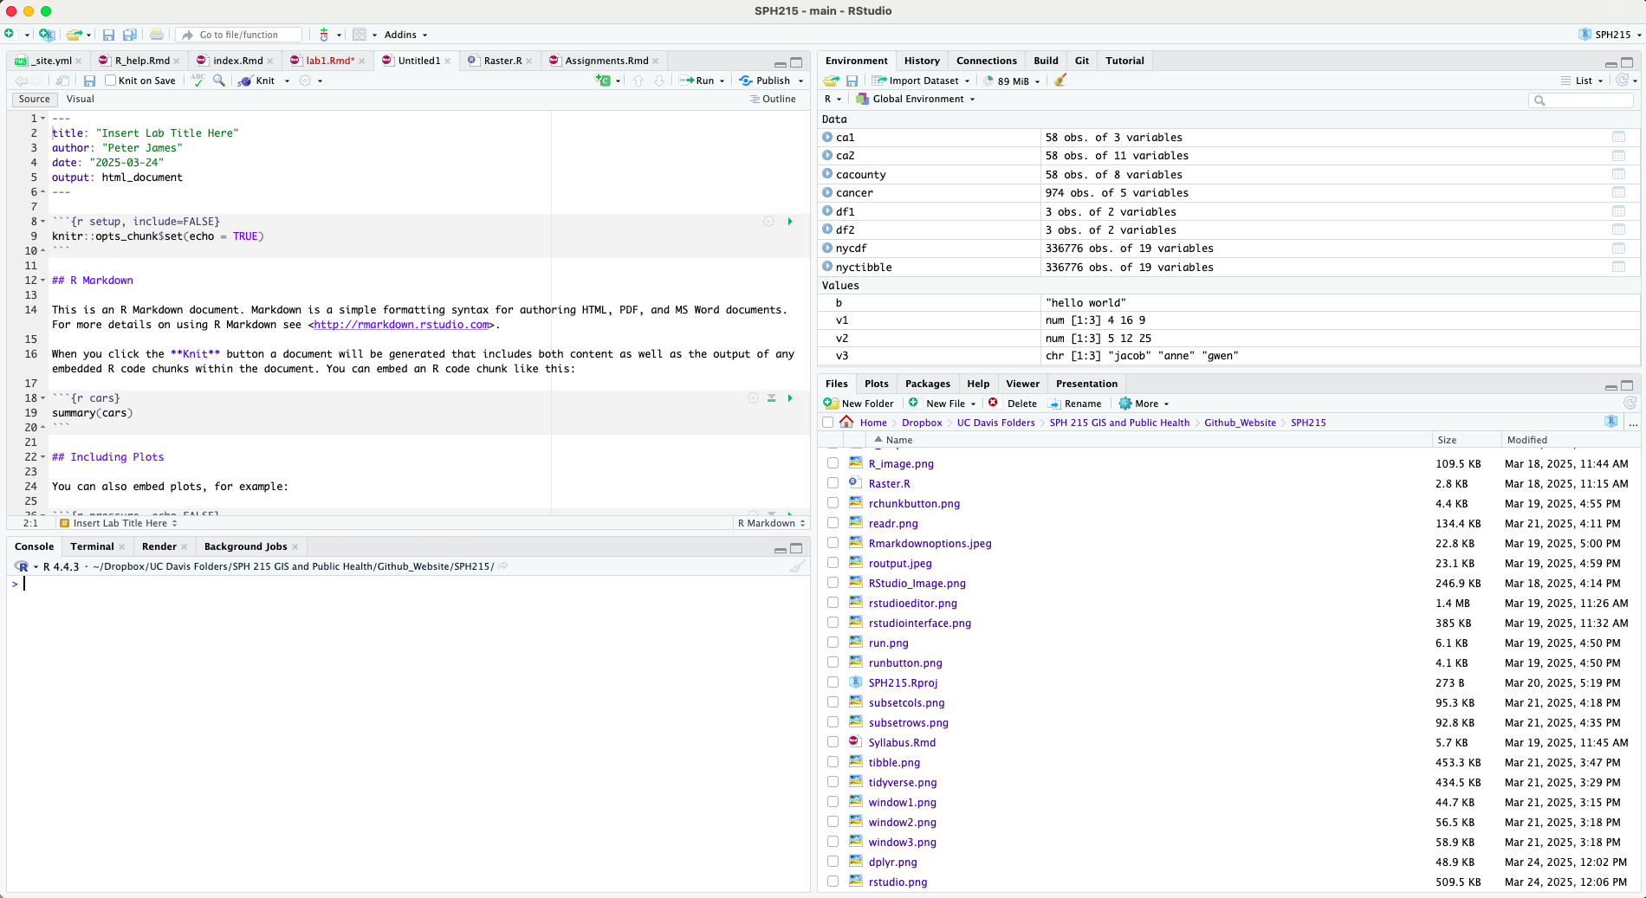Clear workspace objects with the broom icon
Image resolution: width=1646 pixels, height=898 pixels.
(1060, 81)
